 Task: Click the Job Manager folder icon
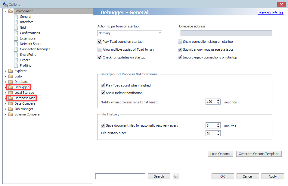click(11, 109)
